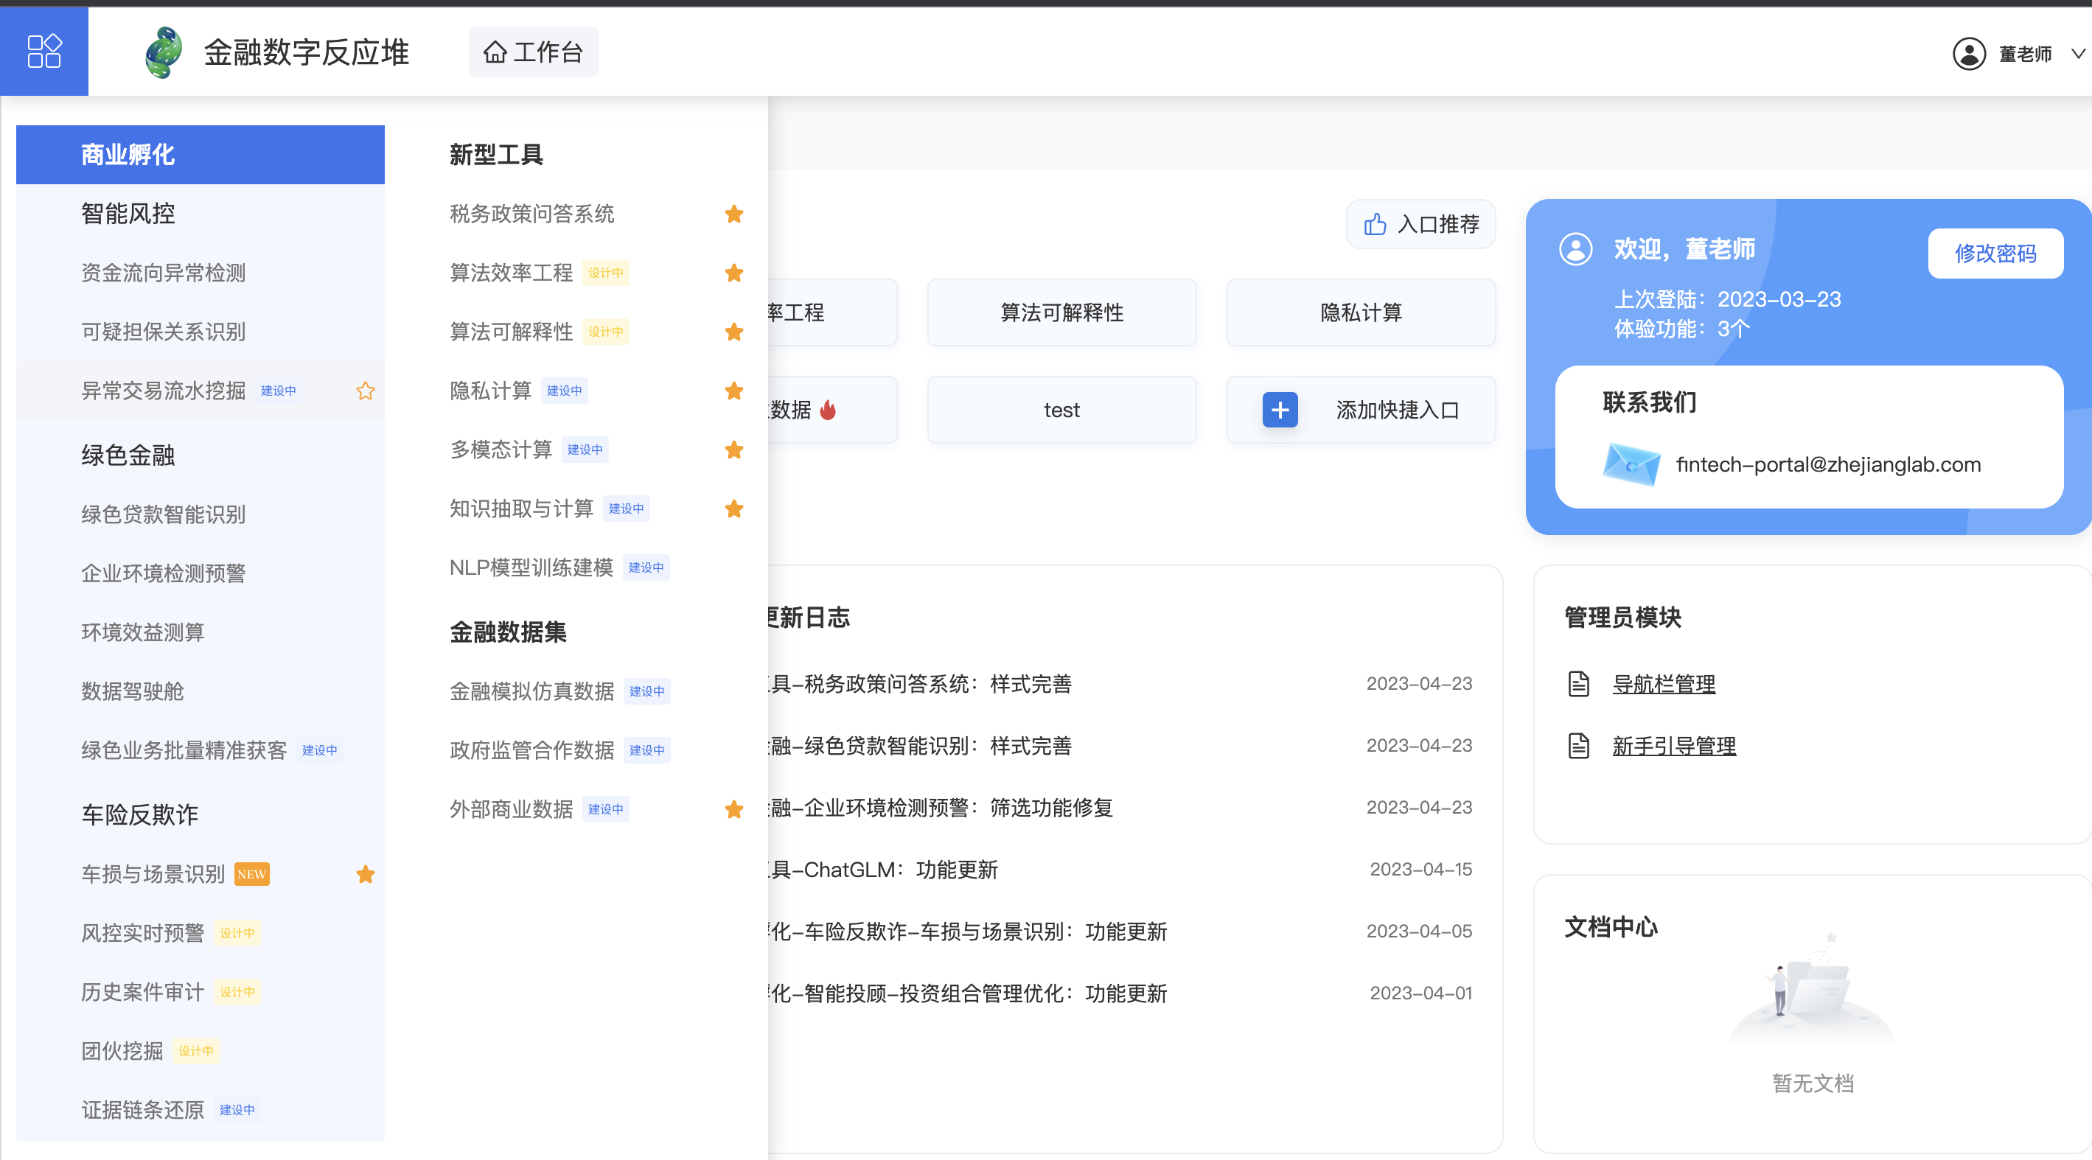This screenshot has width=2092, height=1160.
Task: Select the 商业孵化 category
Action: [x=201, y=154]
